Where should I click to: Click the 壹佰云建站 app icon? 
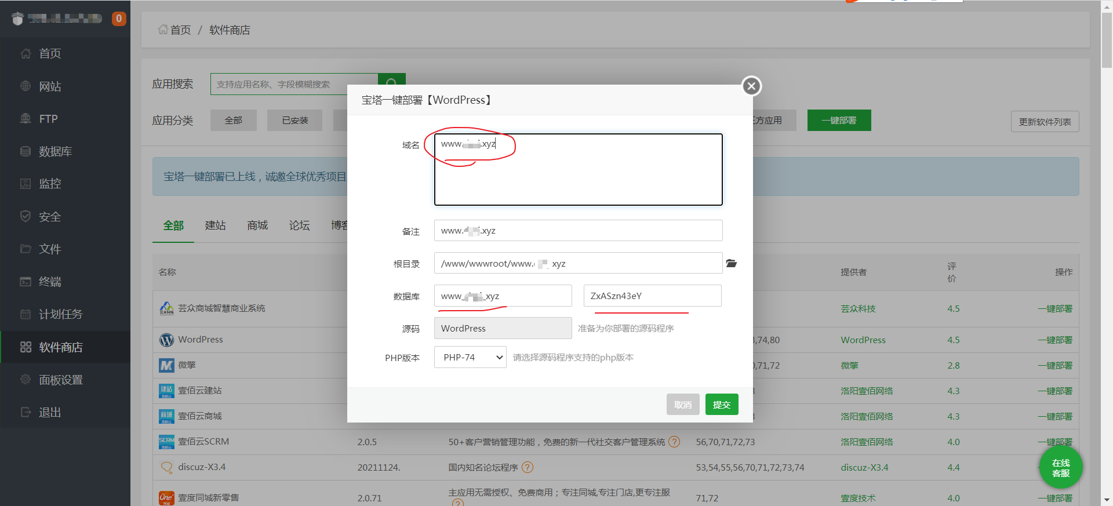pos(166,391)
